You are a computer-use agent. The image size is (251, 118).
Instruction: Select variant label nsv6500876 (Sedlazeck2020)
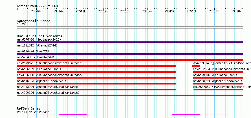[215, 75]
